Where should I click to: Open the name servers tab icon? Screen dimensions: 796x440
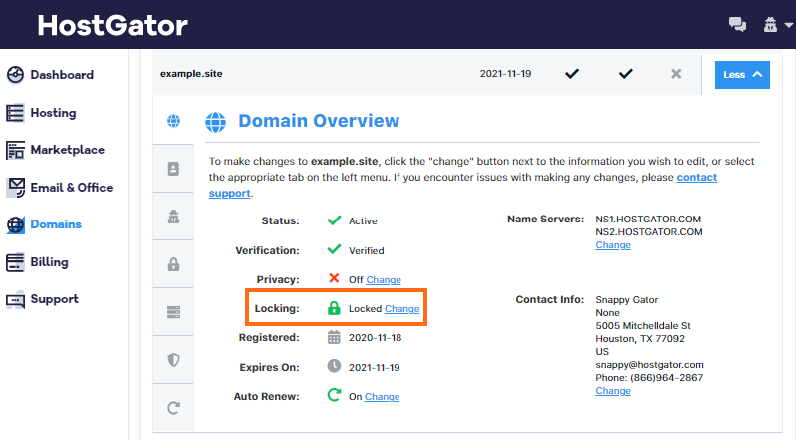tap(173, 311)
